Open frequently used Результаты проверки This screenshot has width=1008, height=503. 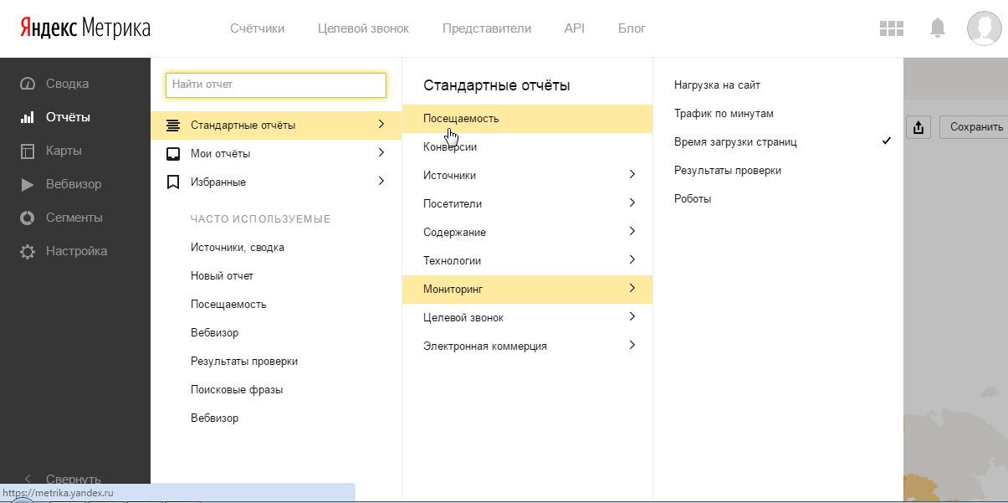(244, 362)
